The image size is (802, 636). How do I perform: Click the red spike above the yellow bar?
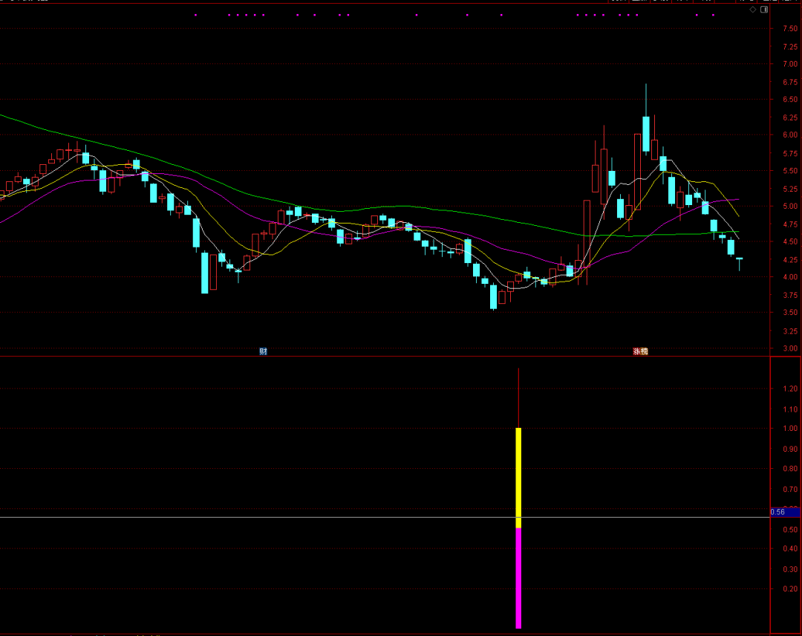[x=518, y=397]
